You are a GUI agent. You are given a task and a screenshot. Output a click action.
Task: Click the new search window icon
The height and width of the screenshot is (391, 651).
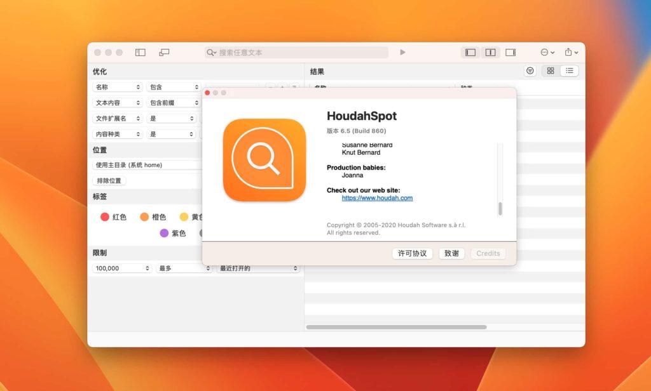click(164, 52)
